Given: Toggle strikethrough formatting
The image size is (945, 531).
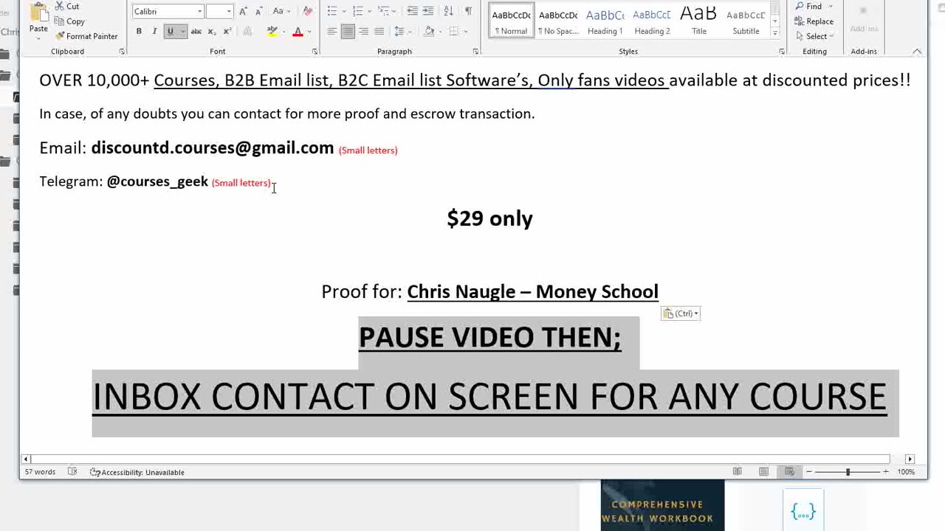Looking at the screenshot, I should [x=196, y=32].
